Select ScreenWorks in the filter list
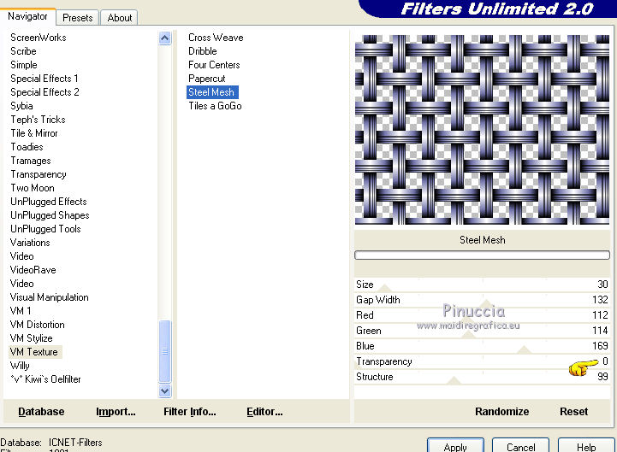 (x=39, y=38)
